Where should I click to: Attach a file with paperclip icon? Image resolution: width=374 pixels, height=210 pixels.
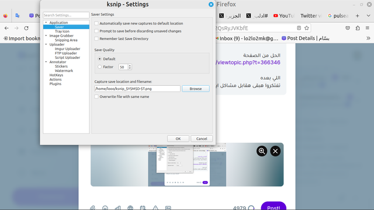point(92,208)
